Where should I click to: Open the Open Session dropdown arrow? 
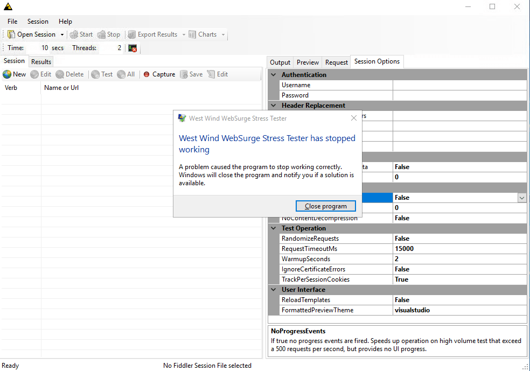[x=62, y=34]
